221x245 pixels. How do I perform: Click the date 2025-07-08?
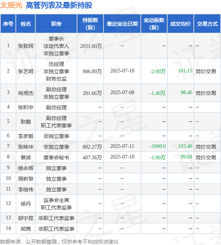click(122, 92)
